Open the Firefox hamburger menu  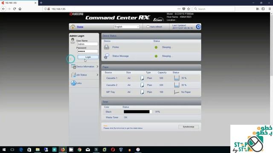tap(270, 9)
